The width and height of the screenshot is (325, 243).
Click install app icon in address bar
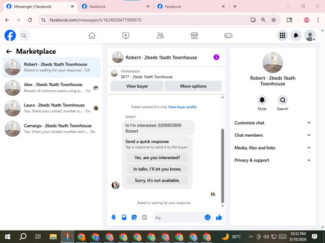coord(253,20)
